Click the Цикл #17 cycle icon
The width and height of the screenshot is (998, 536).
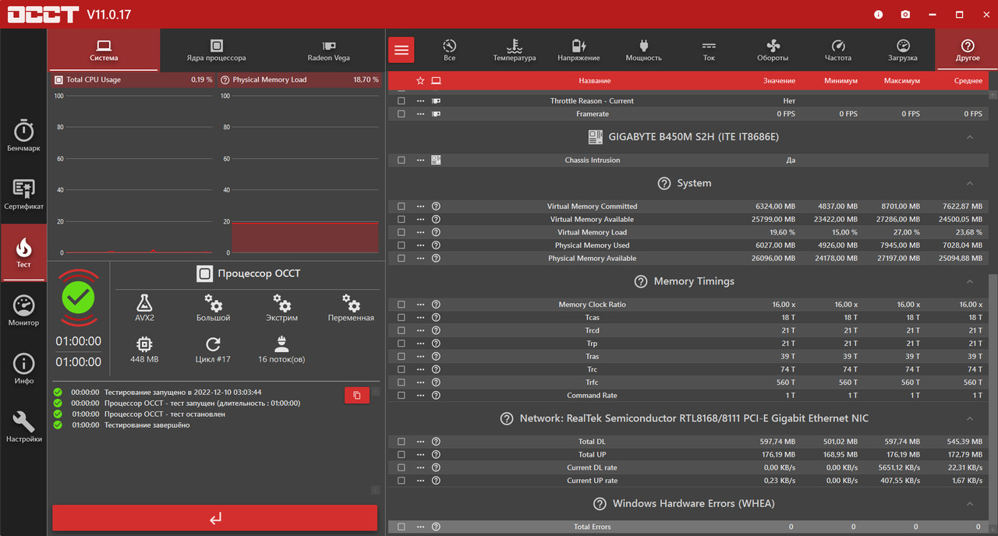(x=213, y=344)
